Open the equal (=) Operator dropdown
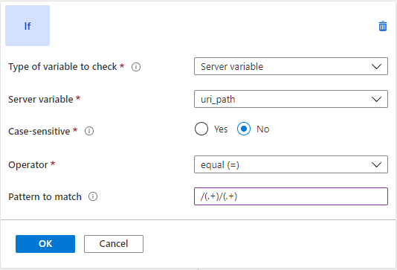 (x=291, y=164)
